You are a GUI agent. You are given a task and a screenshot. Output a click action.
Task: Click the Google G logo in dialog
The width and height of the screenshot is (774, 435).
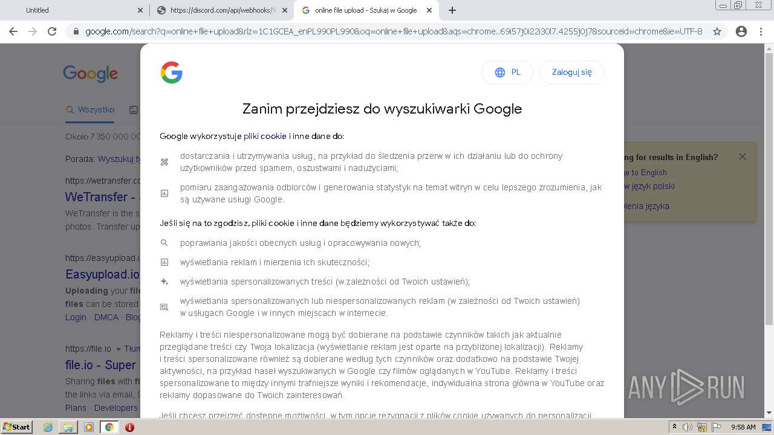click(172, 72)
